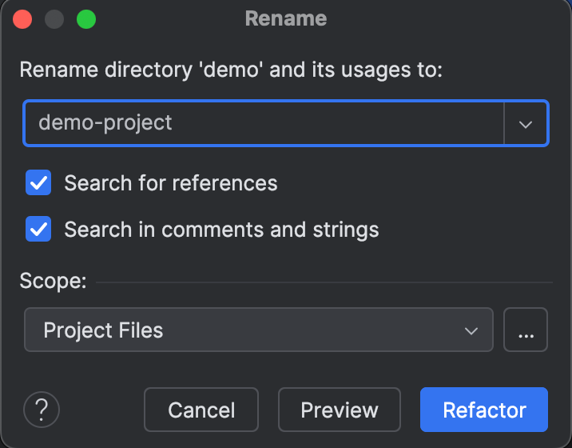Disable the Search for references checkbox
The width and height of the screenshot is (572, 448).
[38, 182]
